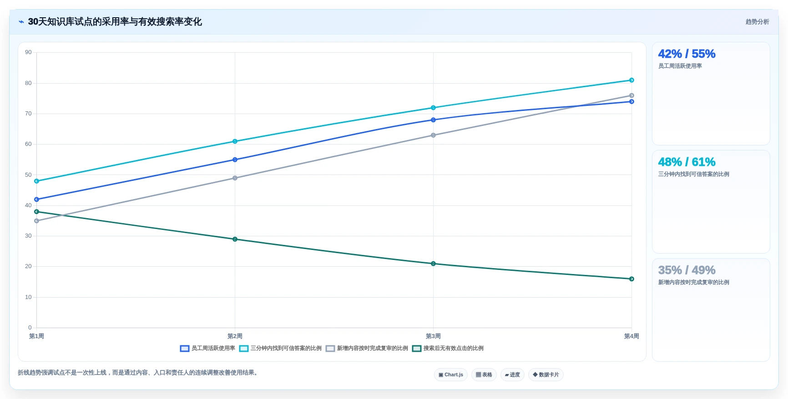This screenshot has height=399, width=788.
Task: Select the 数据卡片 tag chip
Action: [546, 375]
